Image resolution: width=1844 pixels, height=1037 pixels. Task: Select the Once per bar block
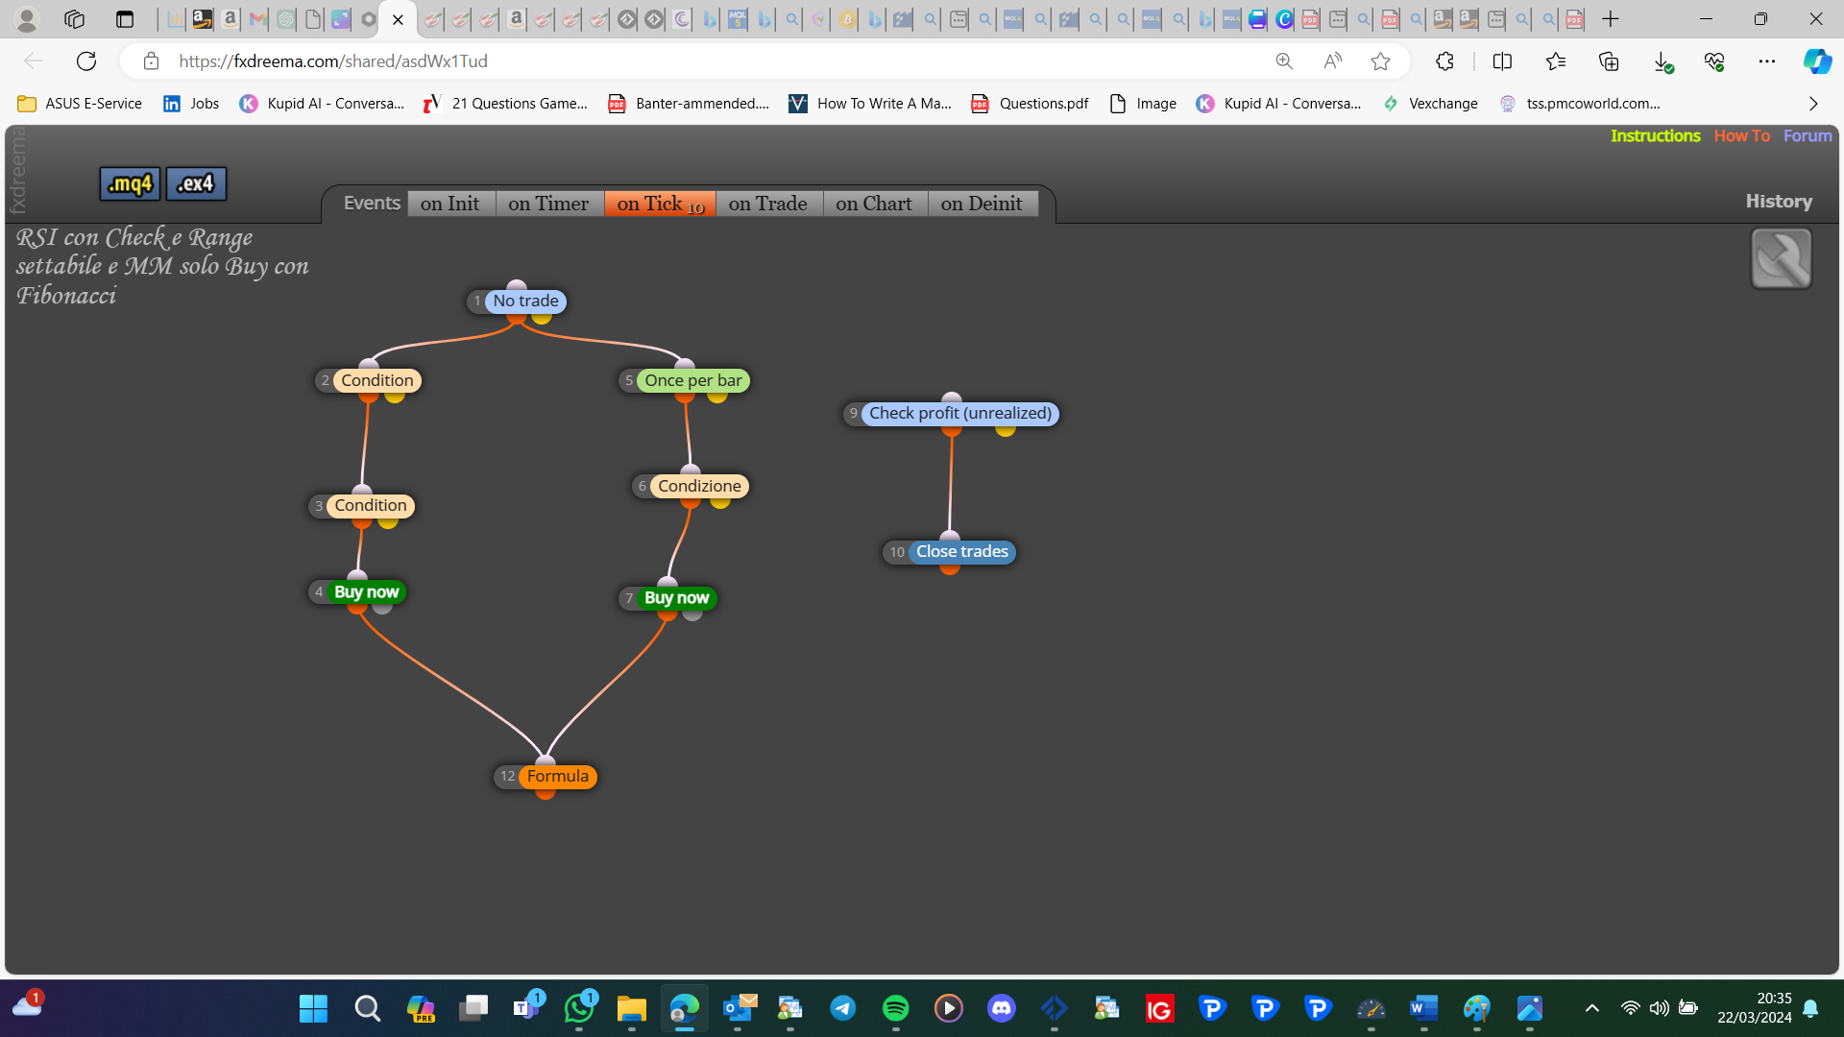point(693,381)
